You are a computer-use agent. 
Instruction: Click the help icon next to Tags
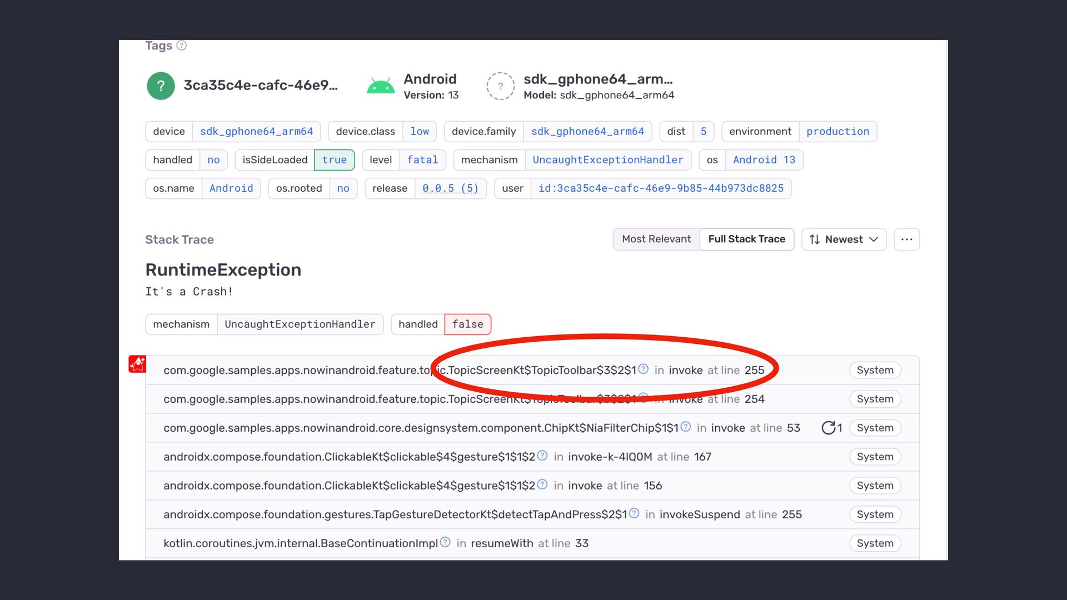[181, 46]
